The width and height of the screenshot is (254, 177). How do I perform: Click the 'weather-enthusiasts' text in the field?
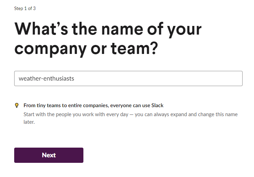tap(46, 78)
